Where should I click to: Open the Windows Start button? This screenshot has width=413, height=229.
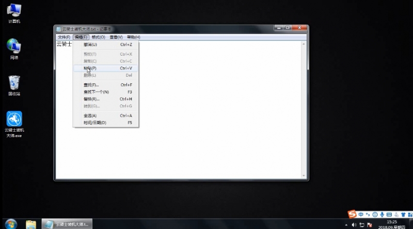point(11,224)
